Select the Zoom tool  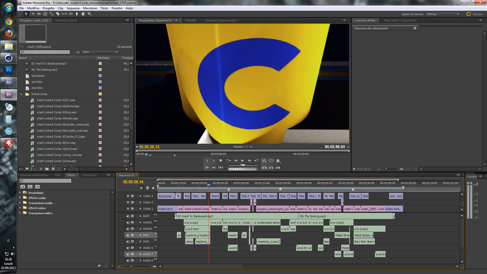click(89, 14)
